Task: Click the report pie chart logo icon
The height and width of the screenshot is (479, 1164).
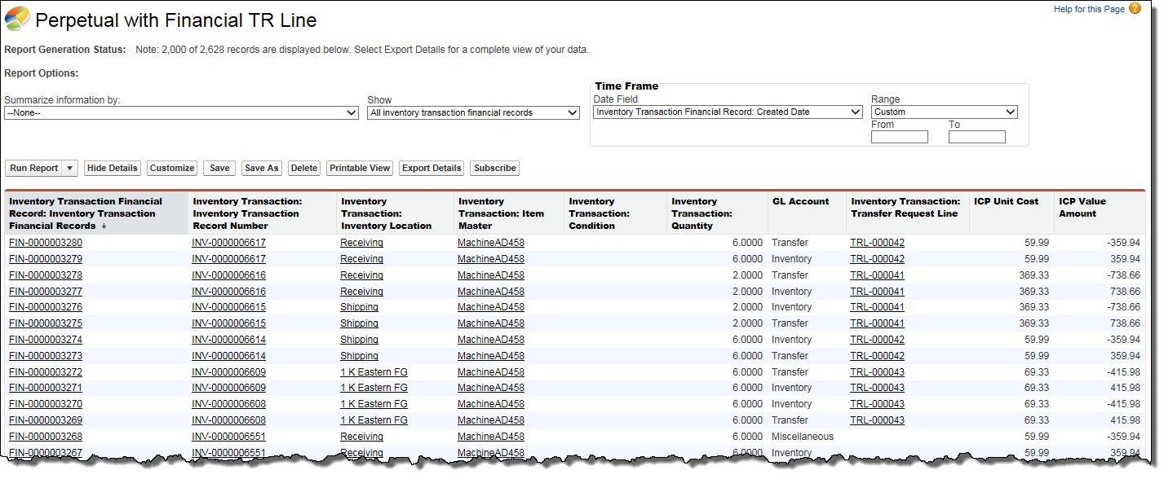Action: (x=17, y=20)
